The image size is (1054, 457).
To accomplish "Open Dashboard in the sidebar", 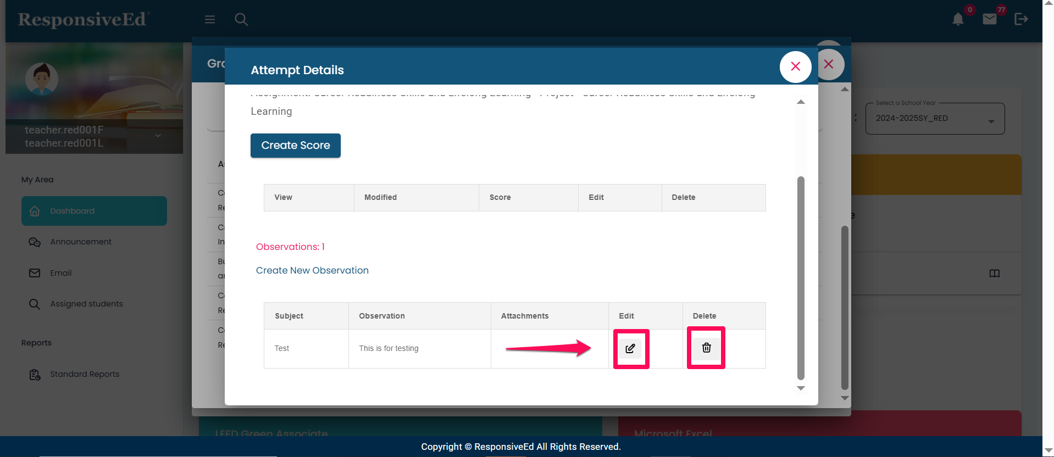I will coord(94,211).
